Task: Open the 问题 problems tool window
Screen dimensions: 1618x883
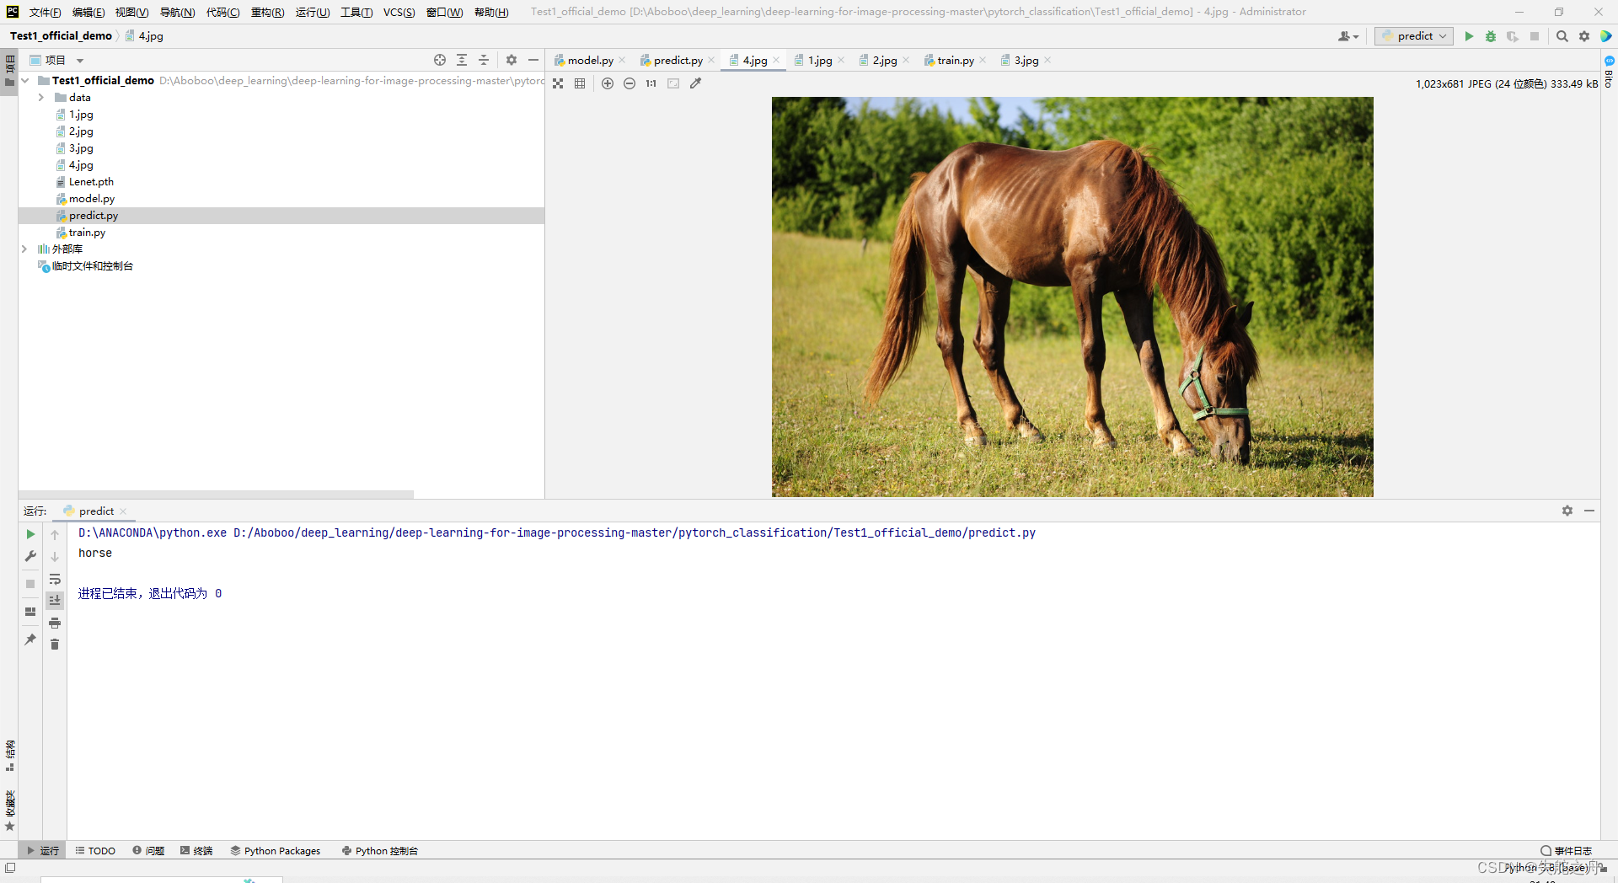Action: click(148, 851)
